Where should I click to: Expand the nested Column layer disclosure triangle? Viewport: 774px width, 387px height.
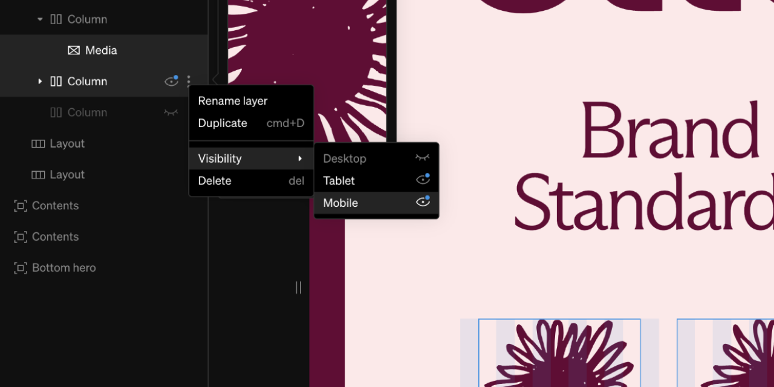point(39,81)
